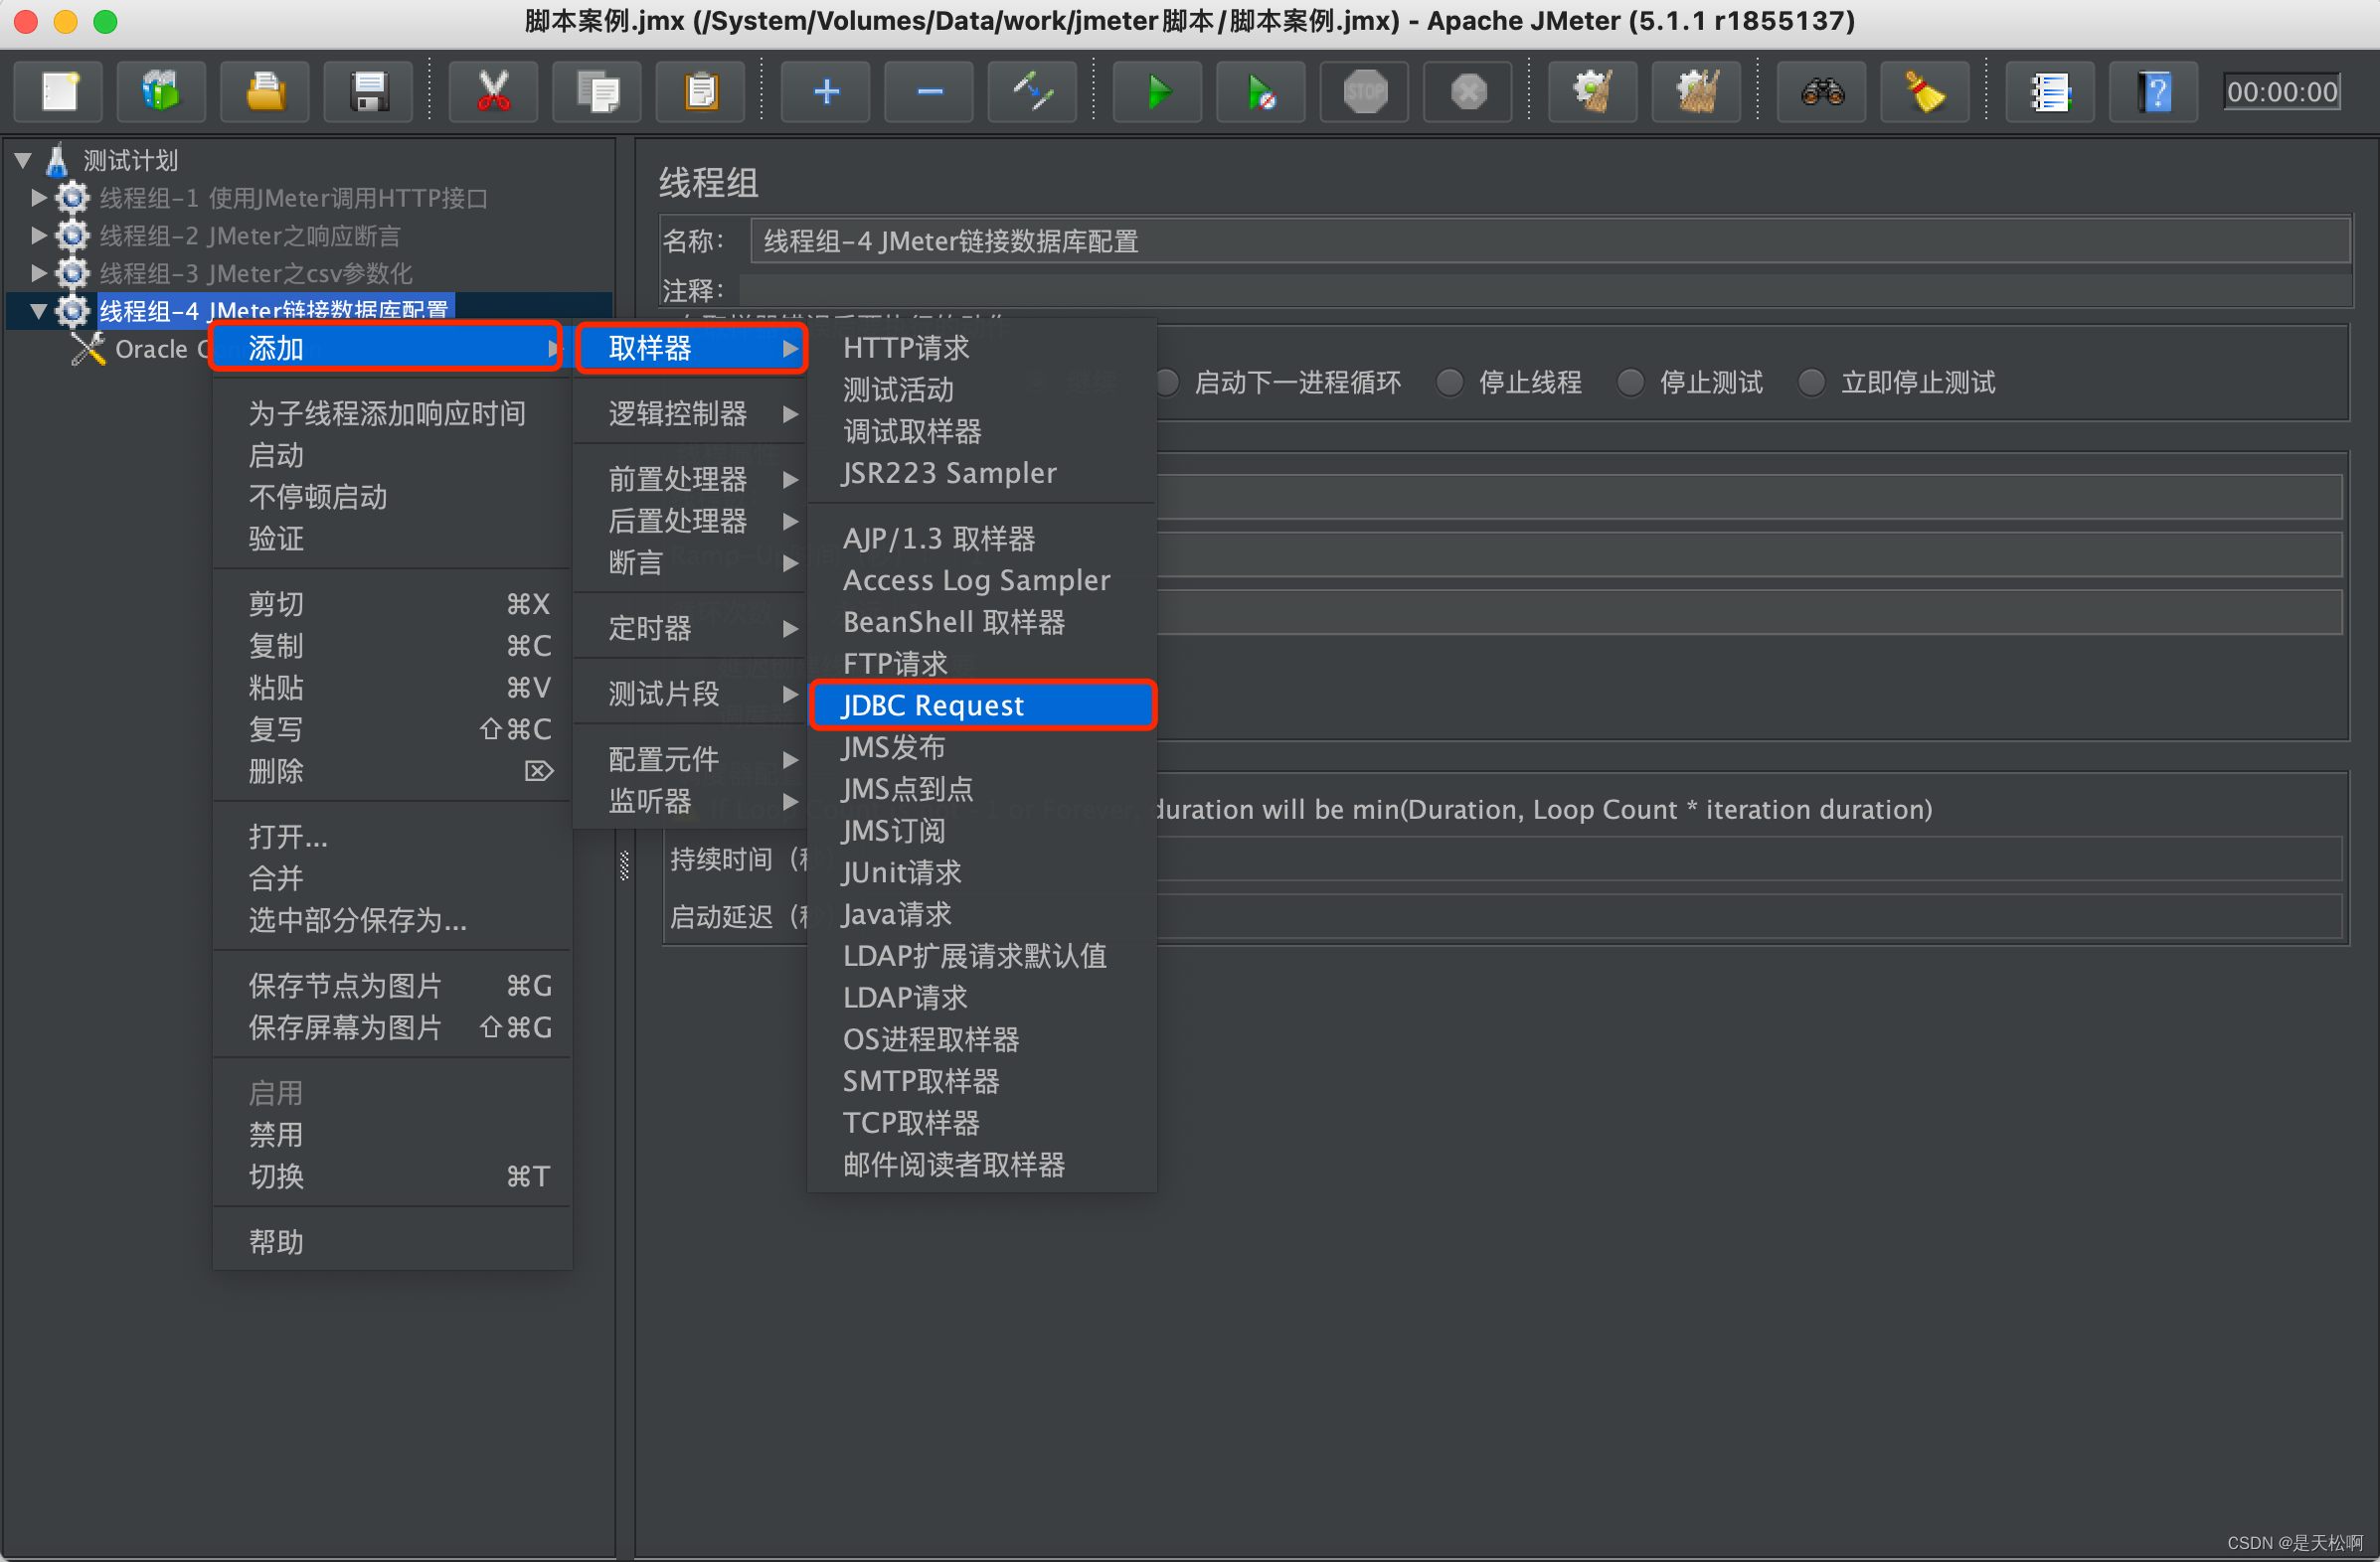The height and width of the screenshot is (1562, 2380).
Task: Choose BeanShell 取样器 entry
Action: [983, 623]
